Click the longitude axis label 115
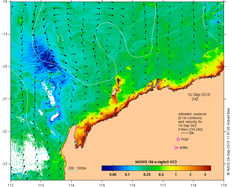 click(x=102, y=185)
